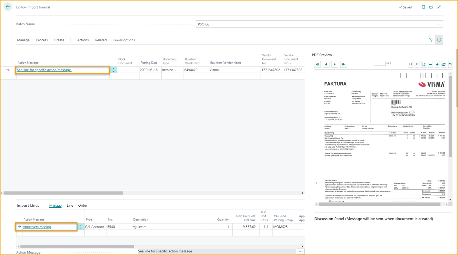Collapse the page with the shrink icon
This screenshot has height=255, width=458.
[x=439, y=7]
